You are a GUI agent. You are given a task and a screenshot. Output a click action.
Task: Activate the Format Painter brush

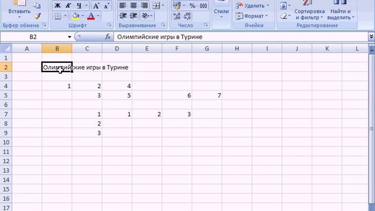pyautogui.click(x=37, y=16)
